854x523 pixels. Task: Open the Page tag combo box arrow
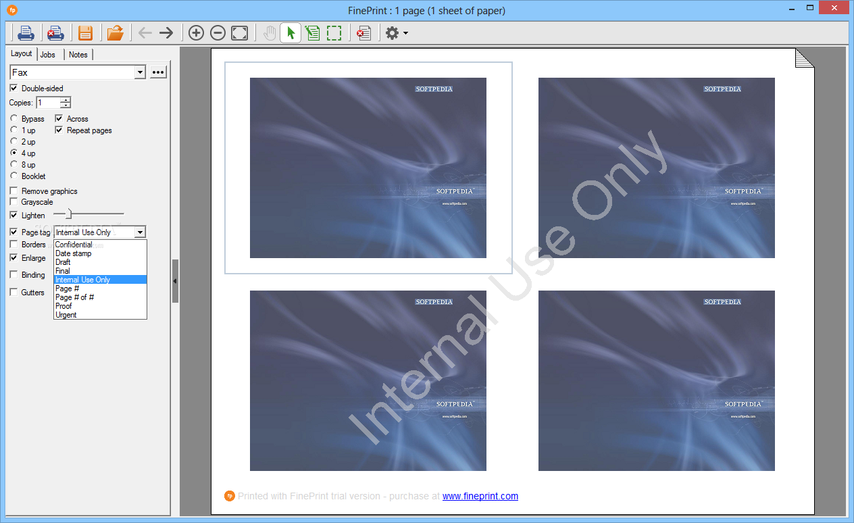pyautogui.click(x=139, y=232)
